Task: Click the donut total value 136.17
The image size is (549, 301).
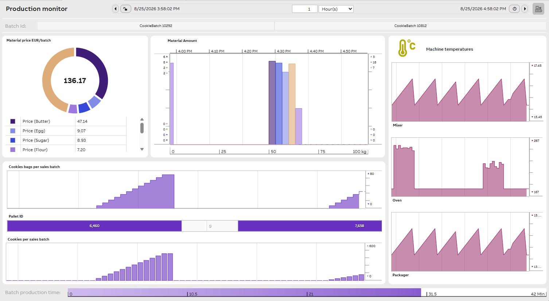Action: (75, 81)
